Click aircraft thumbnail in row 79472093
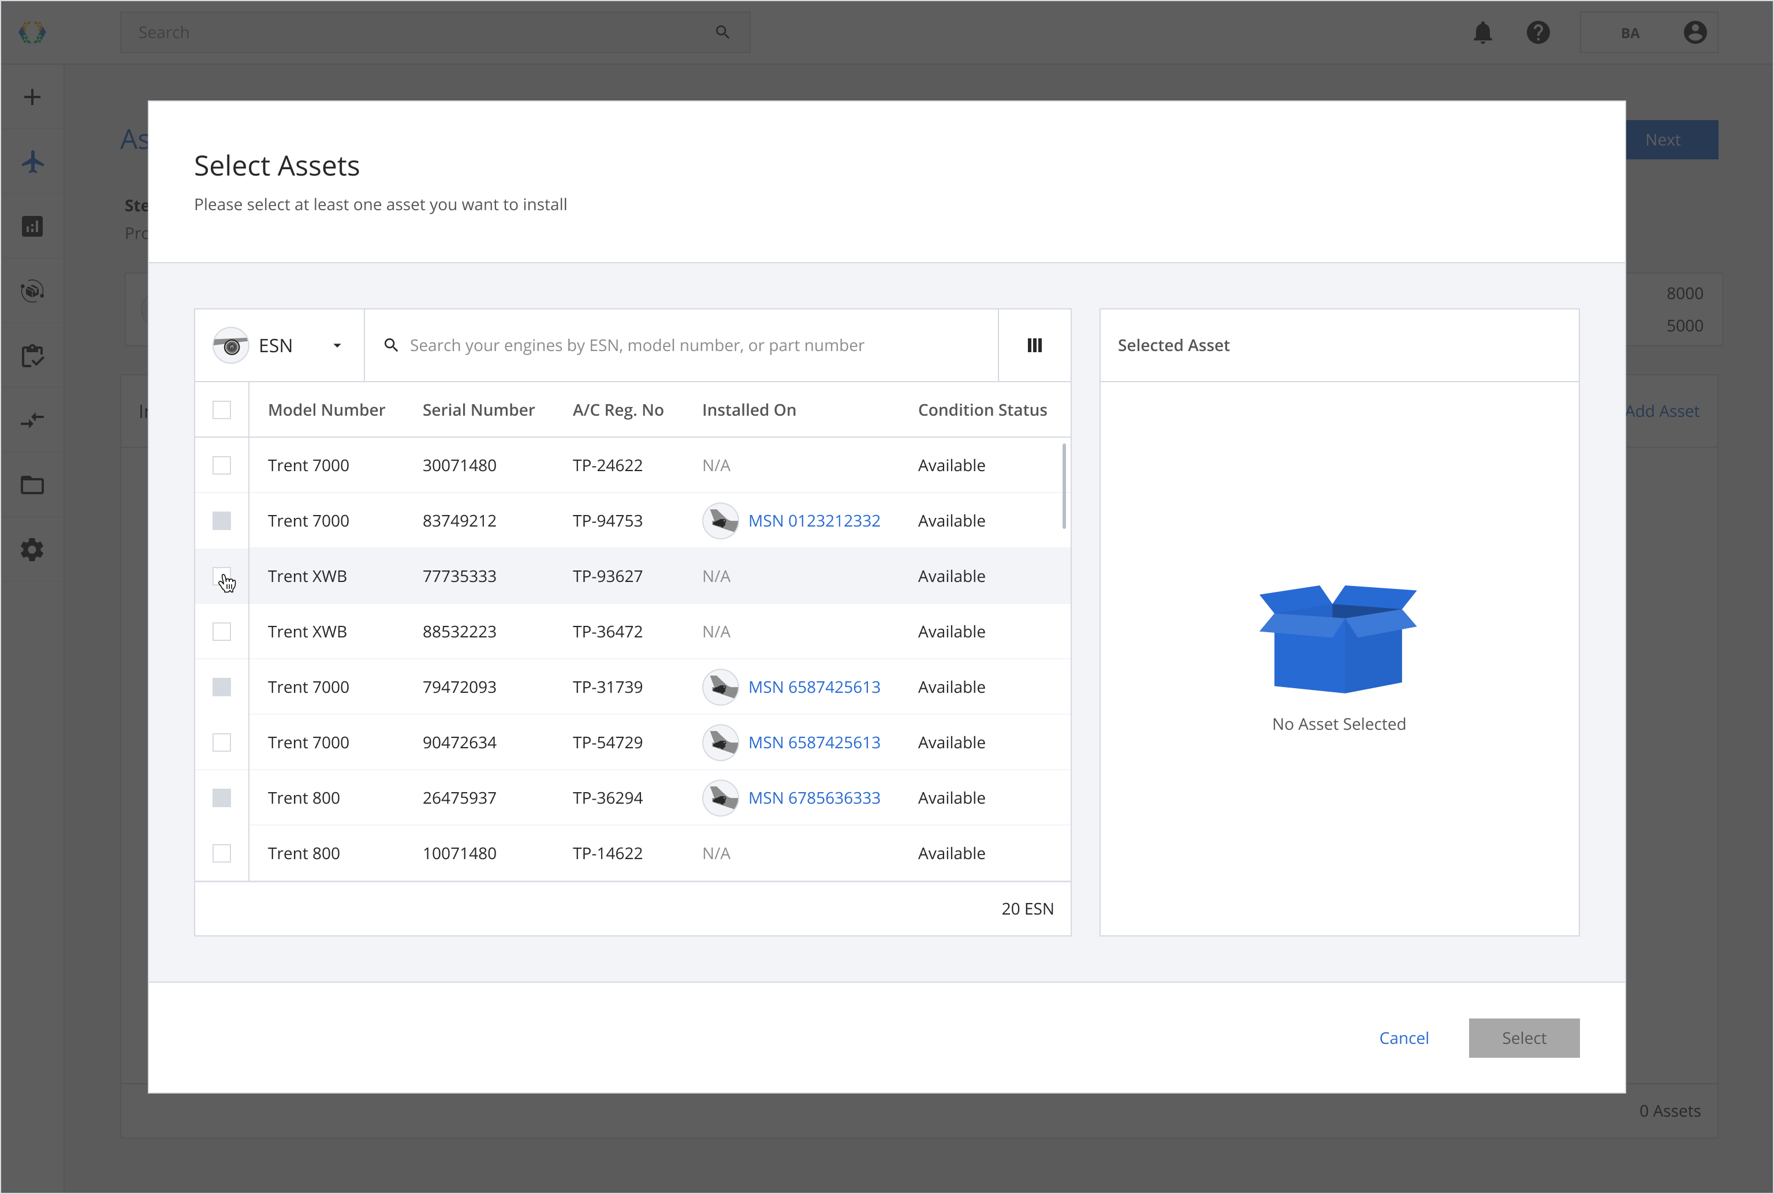Screen dimensions: 1774x1194 [x=720, y=687]
